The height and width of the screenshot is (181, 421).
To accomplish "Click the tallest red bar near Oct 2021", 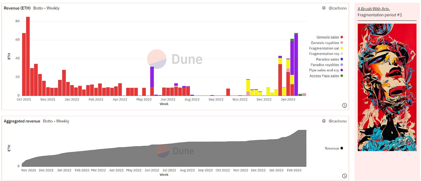I will coord(28,56).
